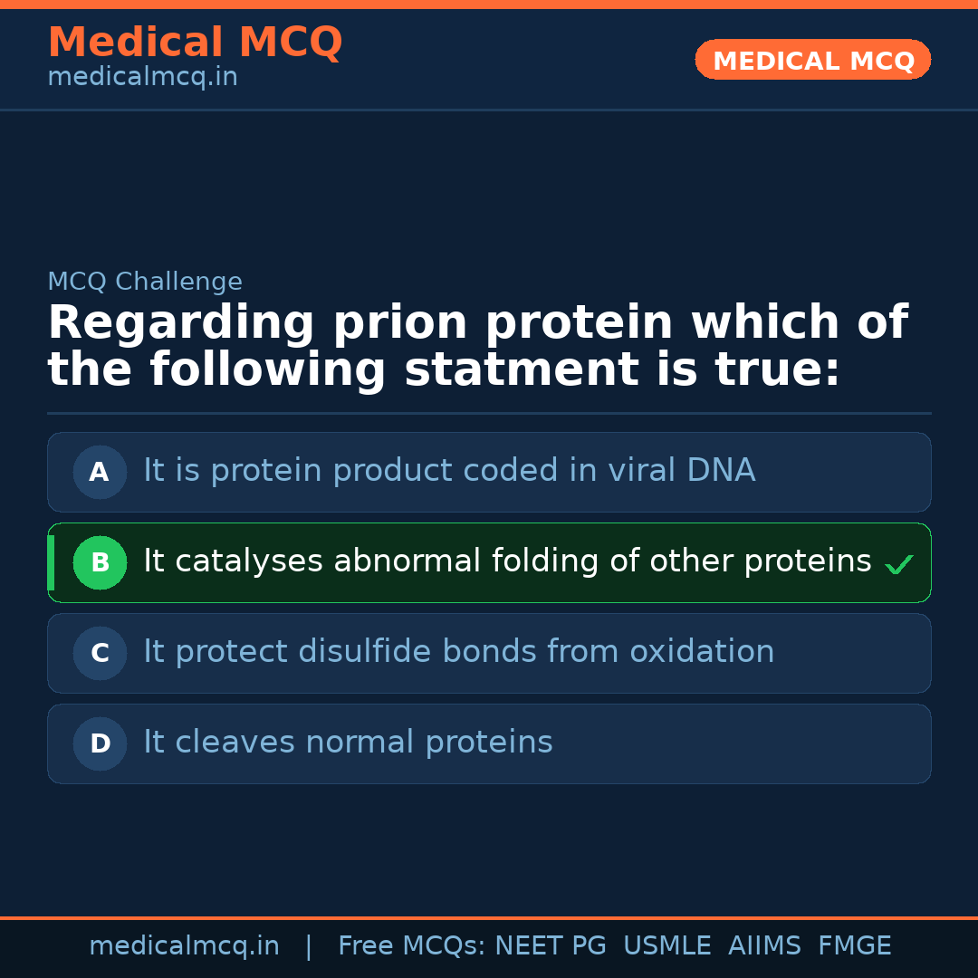The width and height of the screenshot is (978, 978).
Task: Click the 'Free MCQs:' footer text
Action: [x=412, y=946]
